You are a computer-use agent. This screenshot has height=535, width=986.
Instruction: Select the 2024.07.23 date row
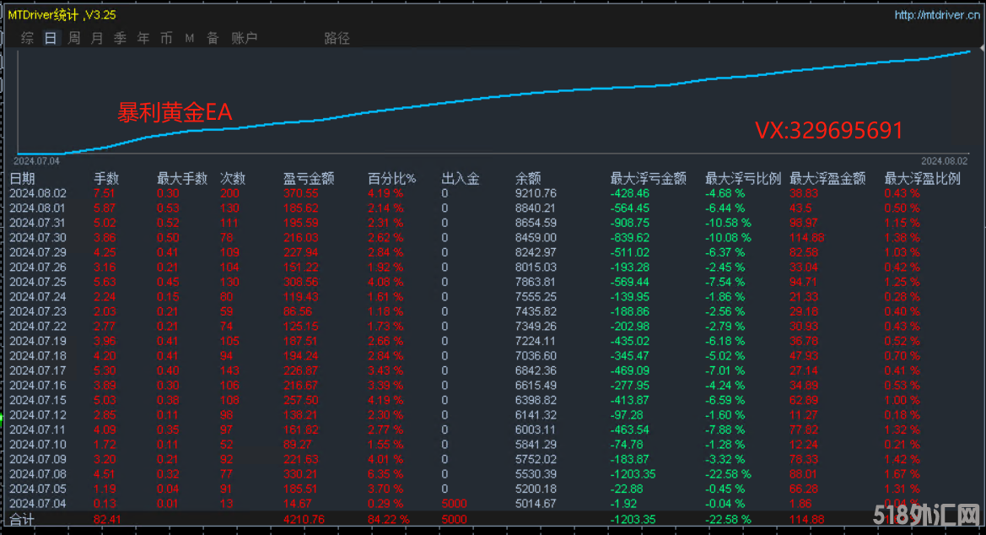(x=38, y=311)
